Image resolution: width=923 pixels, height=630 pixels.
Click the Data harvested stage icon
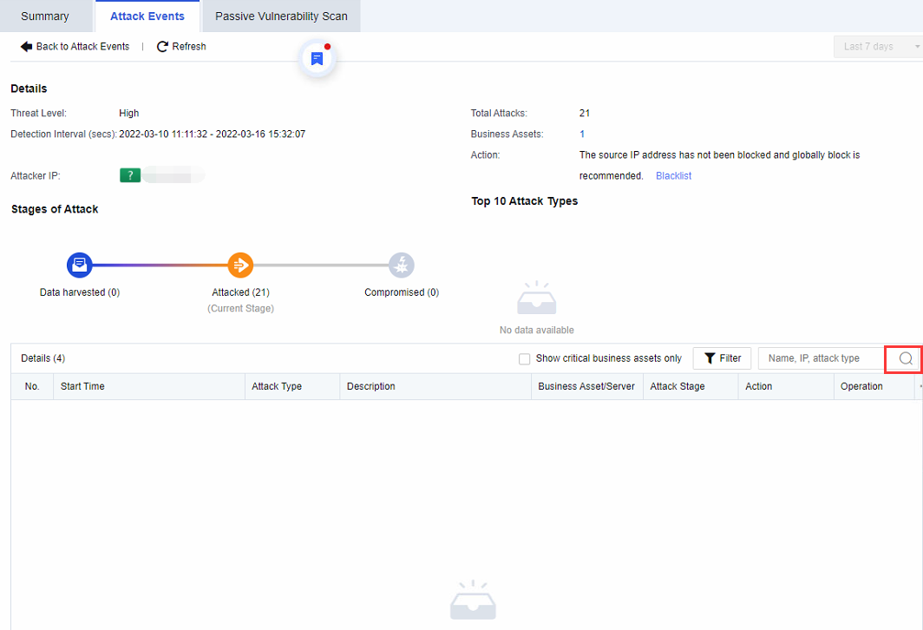pyautogui.click(x=79, y=265)
